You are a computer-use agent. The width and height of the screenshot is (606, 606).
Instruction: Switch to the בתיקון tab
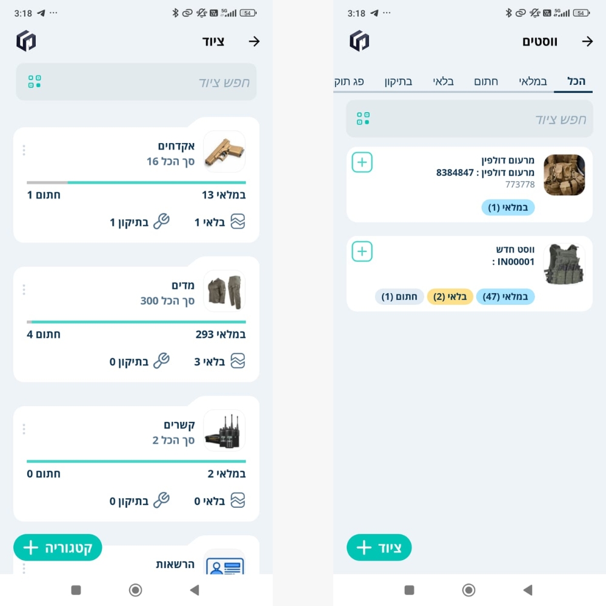pyautogui.click(x=398, y=81)
